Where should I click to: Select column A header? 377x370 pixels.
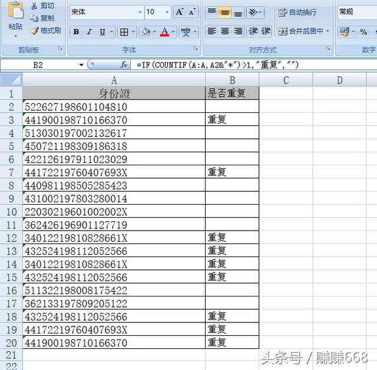(114, 80)
